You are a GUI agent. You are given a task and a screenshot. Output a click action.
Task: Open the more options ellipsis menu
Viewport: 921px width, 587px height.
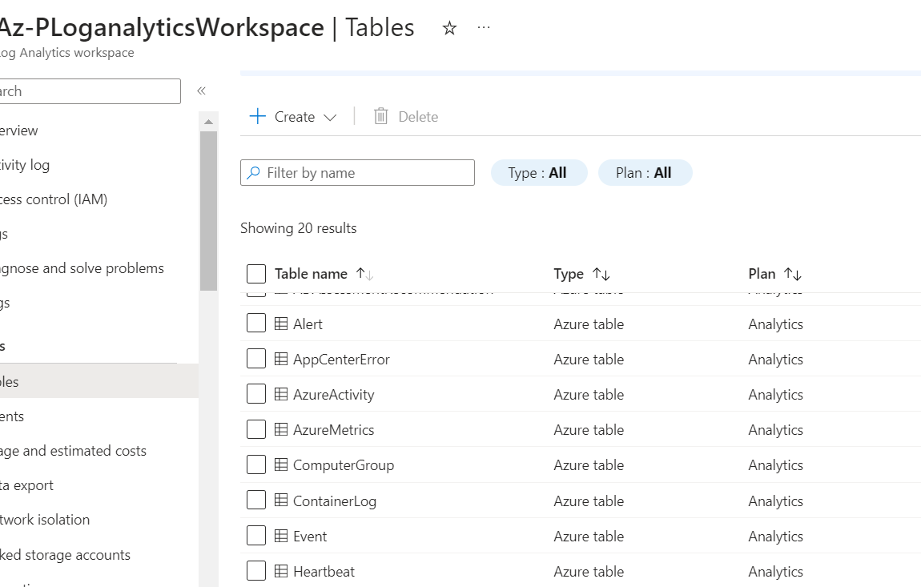coord(484,27)
